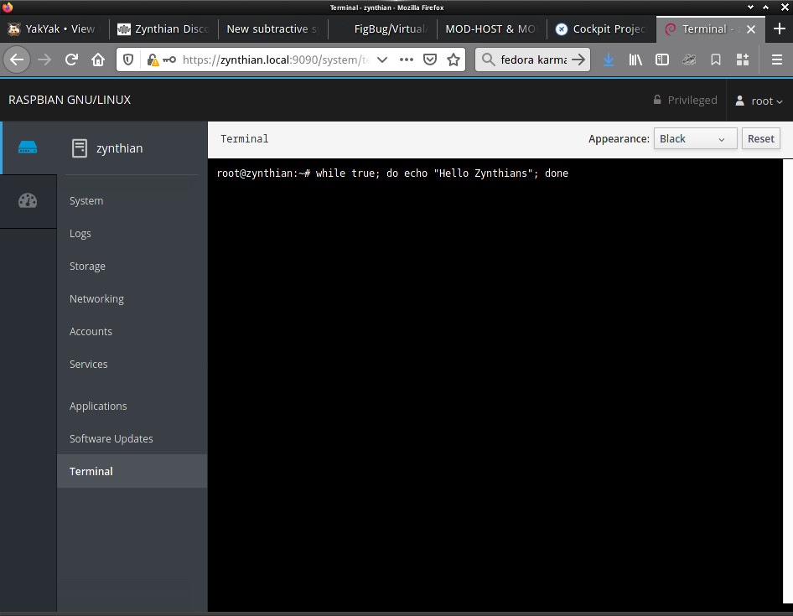Screen dimensions: 793x616
Task: Reset the terminal with Reset button
Action: 760,138
